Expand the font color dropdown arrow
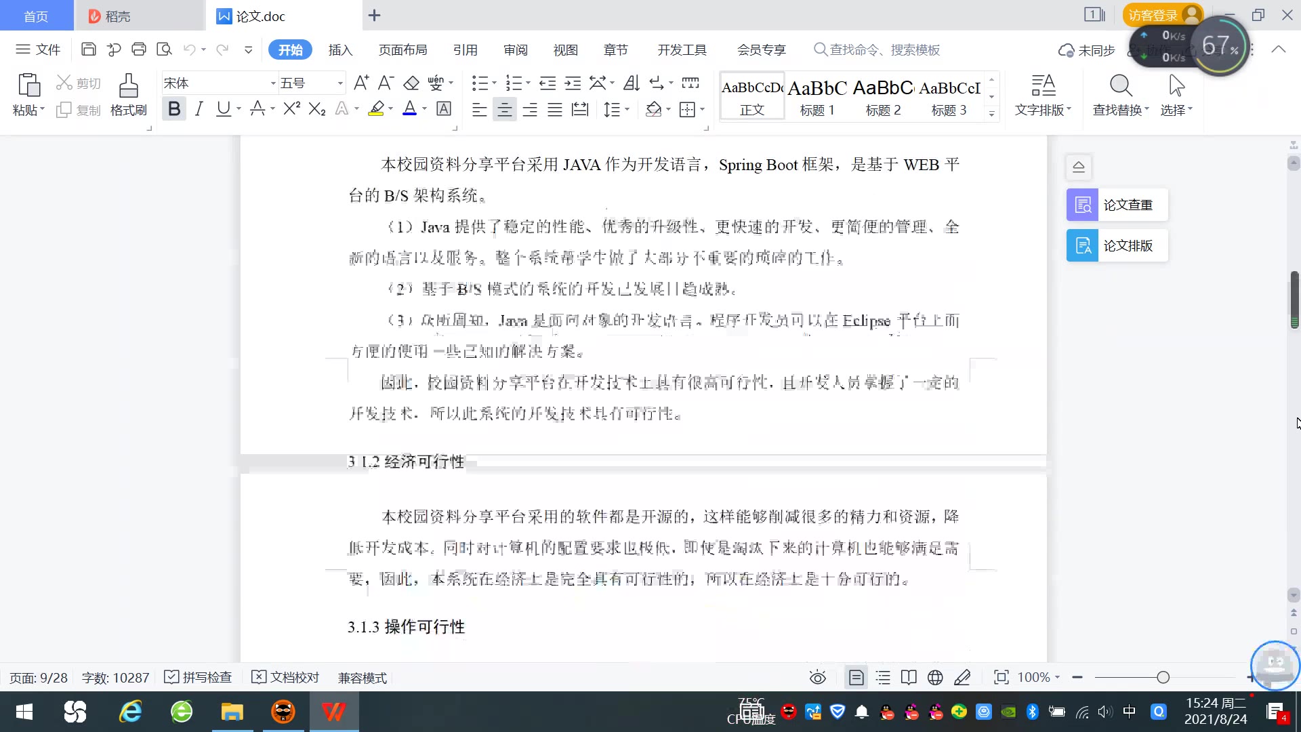The height and width of the screenshot is (732, 1301). coord(425,108)
